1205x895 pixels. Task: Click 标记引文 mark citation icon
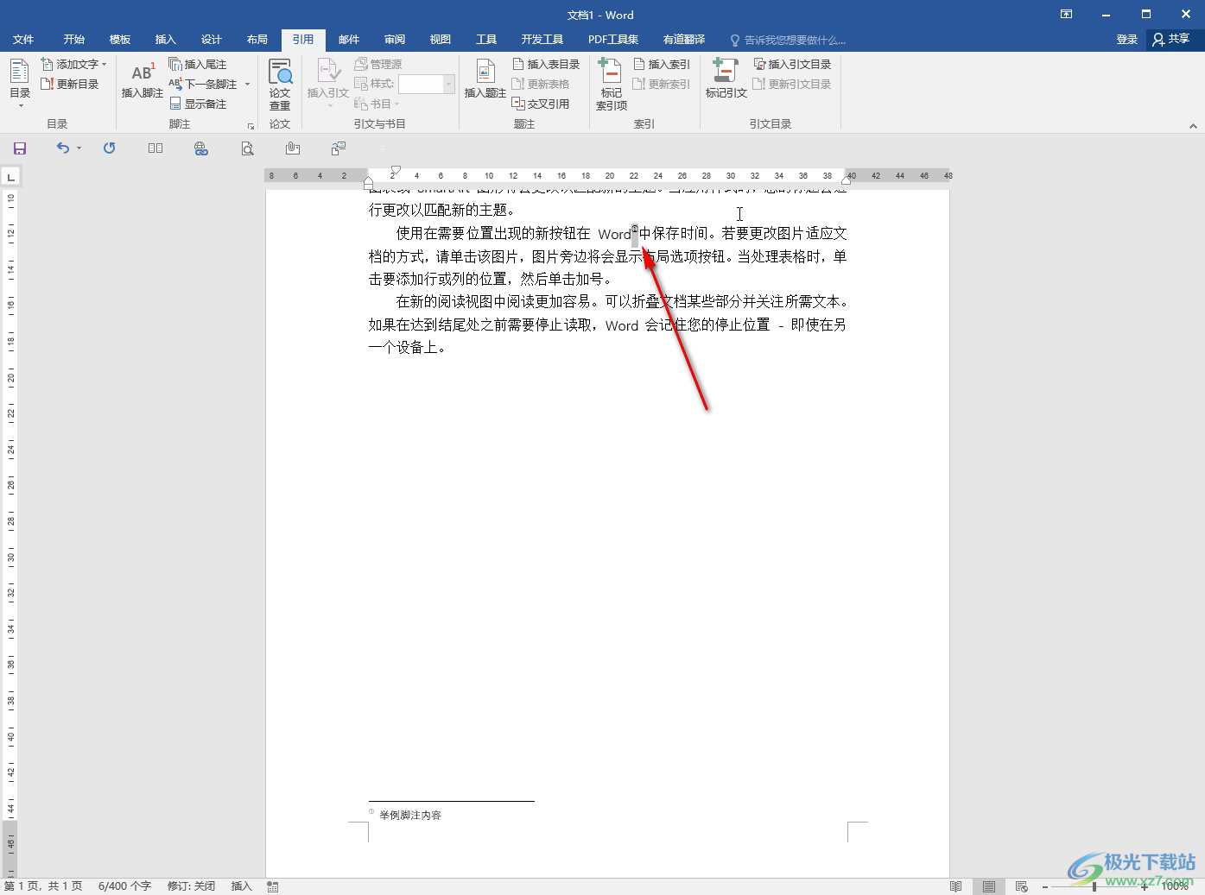click(726, 79)
